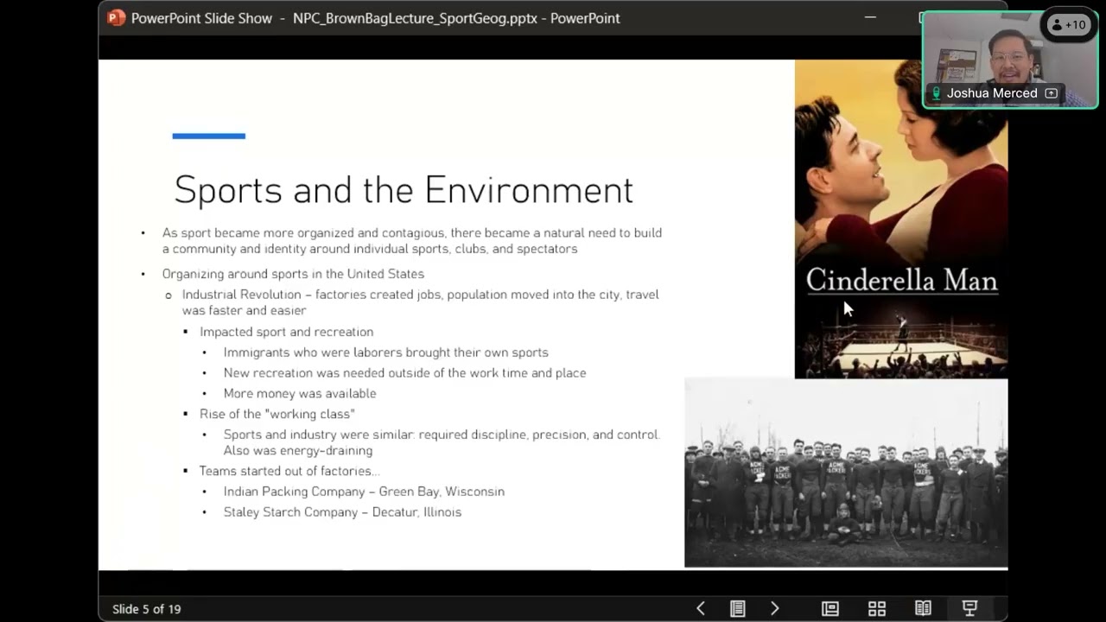This screenshot has width=1106, height=622.
Task: Click 'Also was energy-draining' line
Action: tap(298, 451)
